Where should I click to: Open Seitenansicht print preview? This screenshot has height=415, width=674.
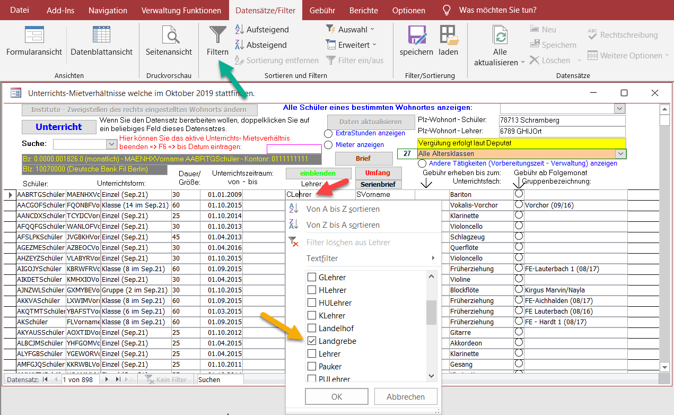click(169, 36)
